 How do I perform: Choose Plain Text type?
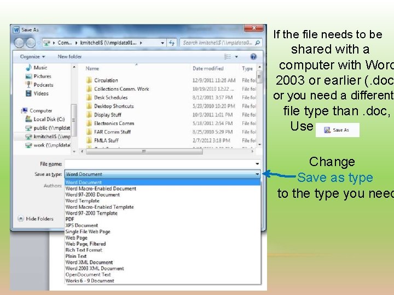point(163,256)
